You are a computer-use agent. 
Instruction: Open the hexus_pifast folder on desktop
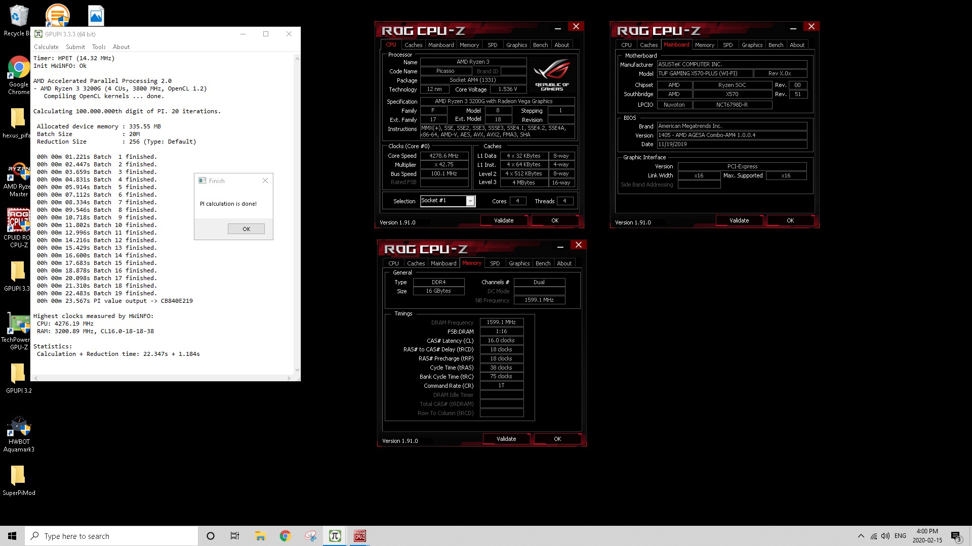17,123
